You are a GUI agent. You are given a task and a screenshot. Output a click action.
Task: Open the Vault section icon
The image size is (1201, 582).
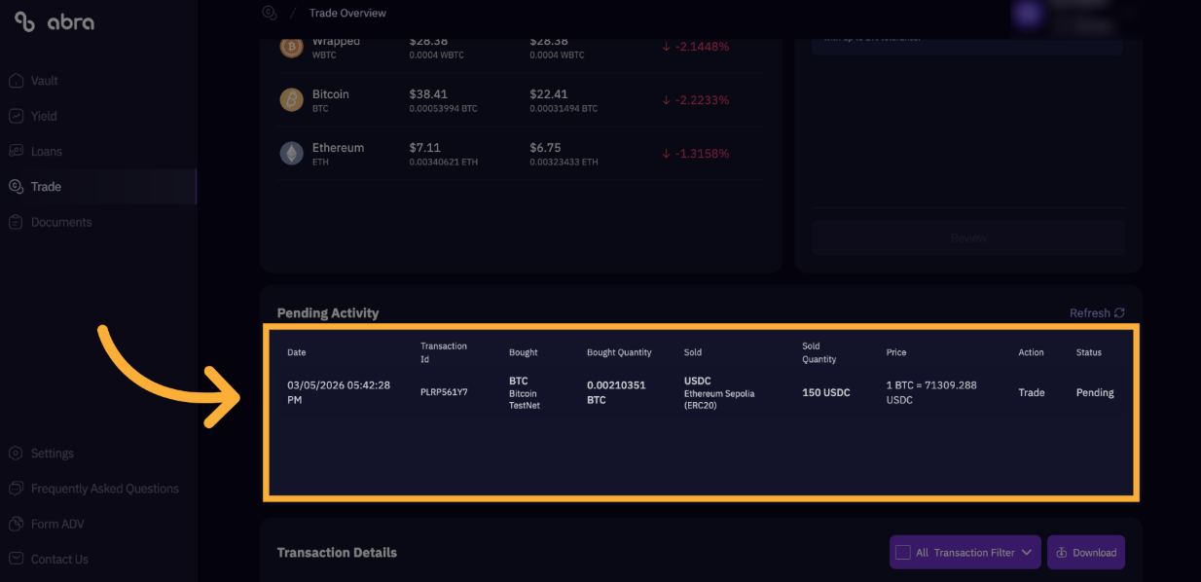tap(16, 81)
